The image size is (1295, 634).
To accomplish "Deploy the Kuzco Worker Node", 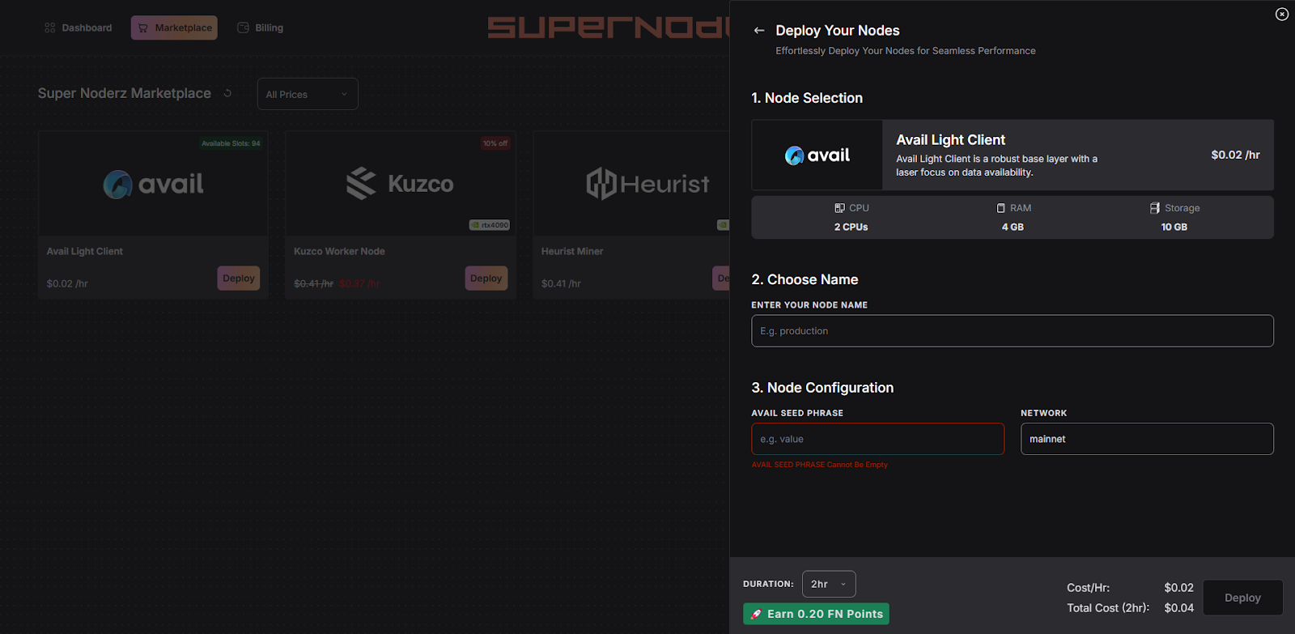I will pos(486,278).
